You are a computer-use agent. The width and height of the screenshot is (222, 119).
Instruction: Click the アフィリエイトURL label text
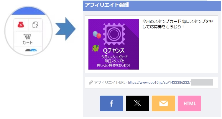pos(110,83)
